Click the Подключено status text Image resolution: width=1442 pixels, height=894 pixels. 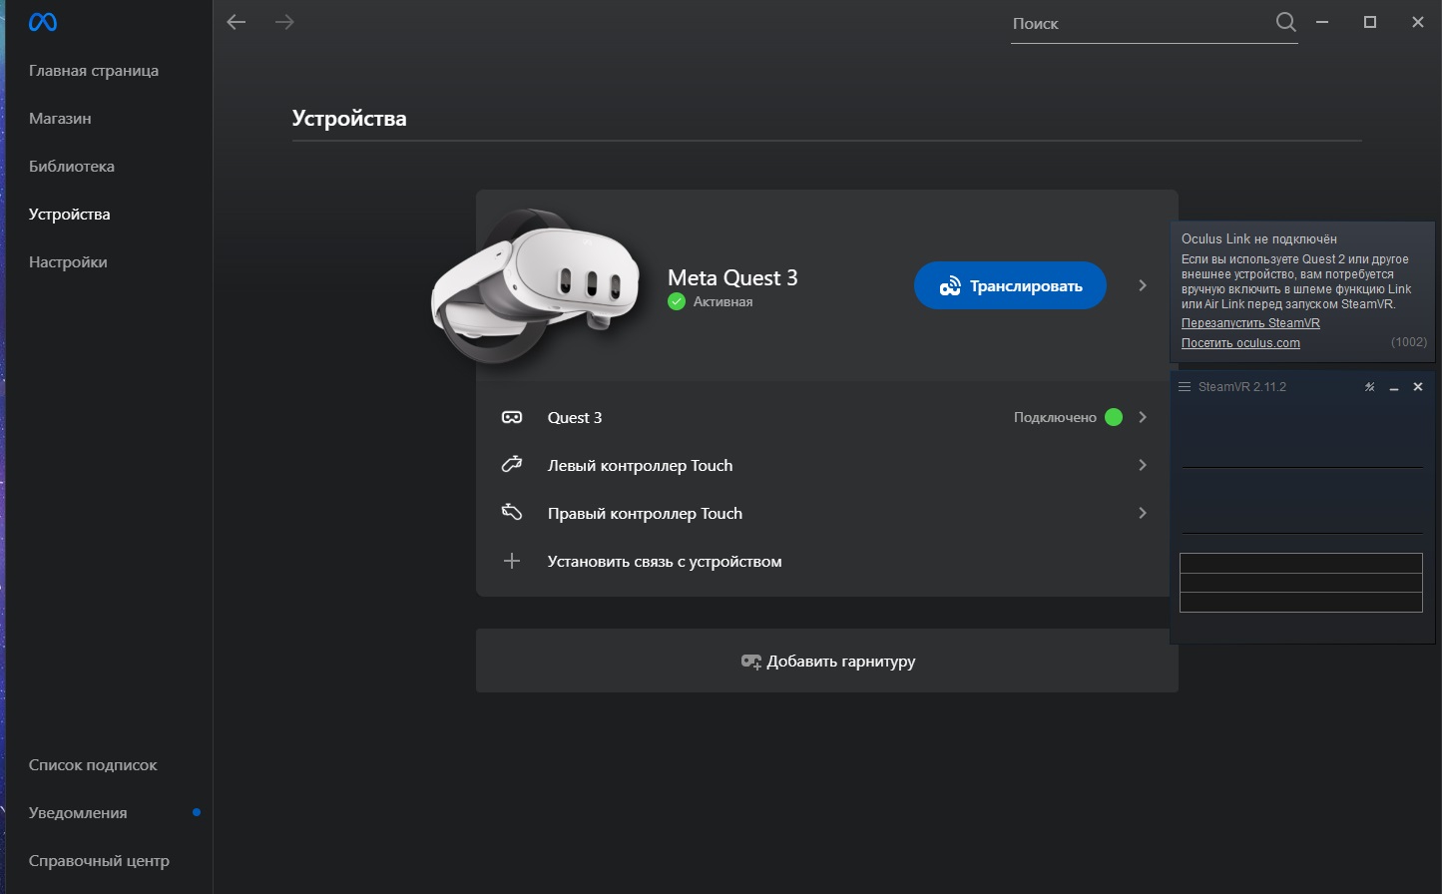tap(1055, 417)
